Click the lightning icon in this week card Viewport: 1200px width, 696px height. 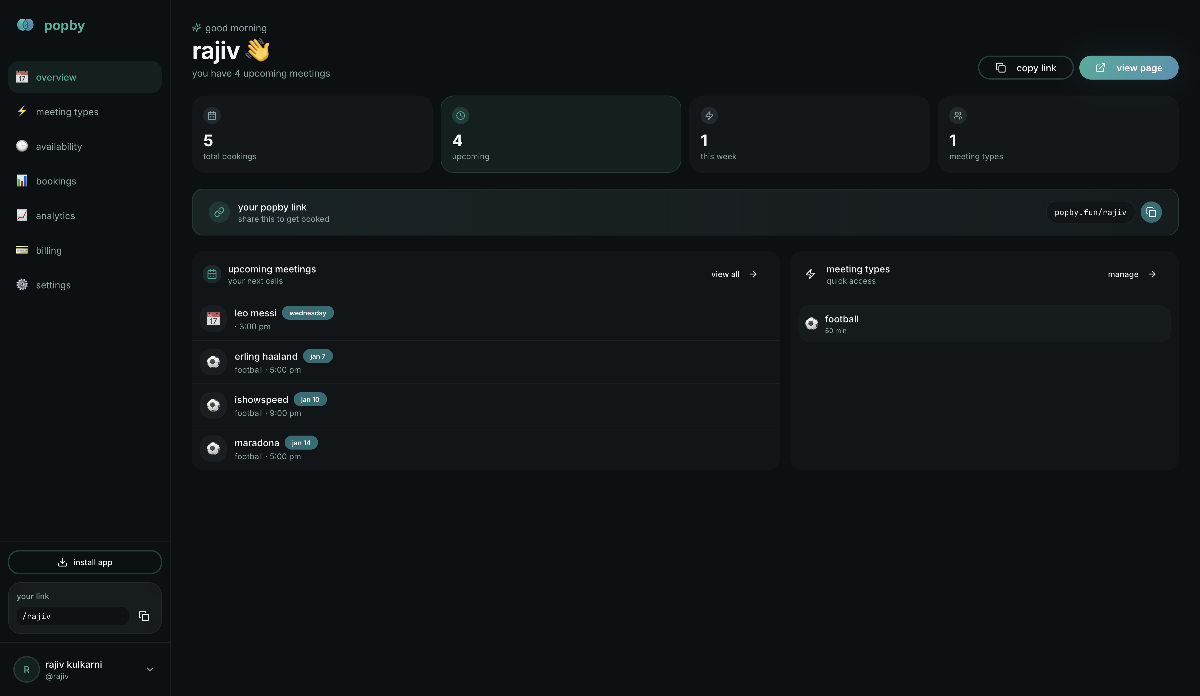[x=709, y=116]
